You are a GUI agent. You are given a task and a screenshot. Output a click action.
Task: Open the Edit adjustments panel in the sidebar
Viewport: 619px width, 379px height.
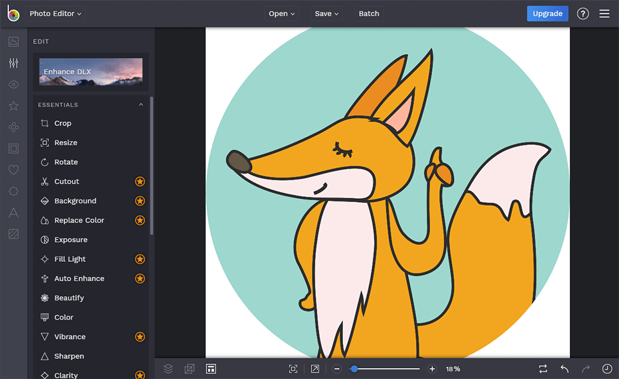14,63
